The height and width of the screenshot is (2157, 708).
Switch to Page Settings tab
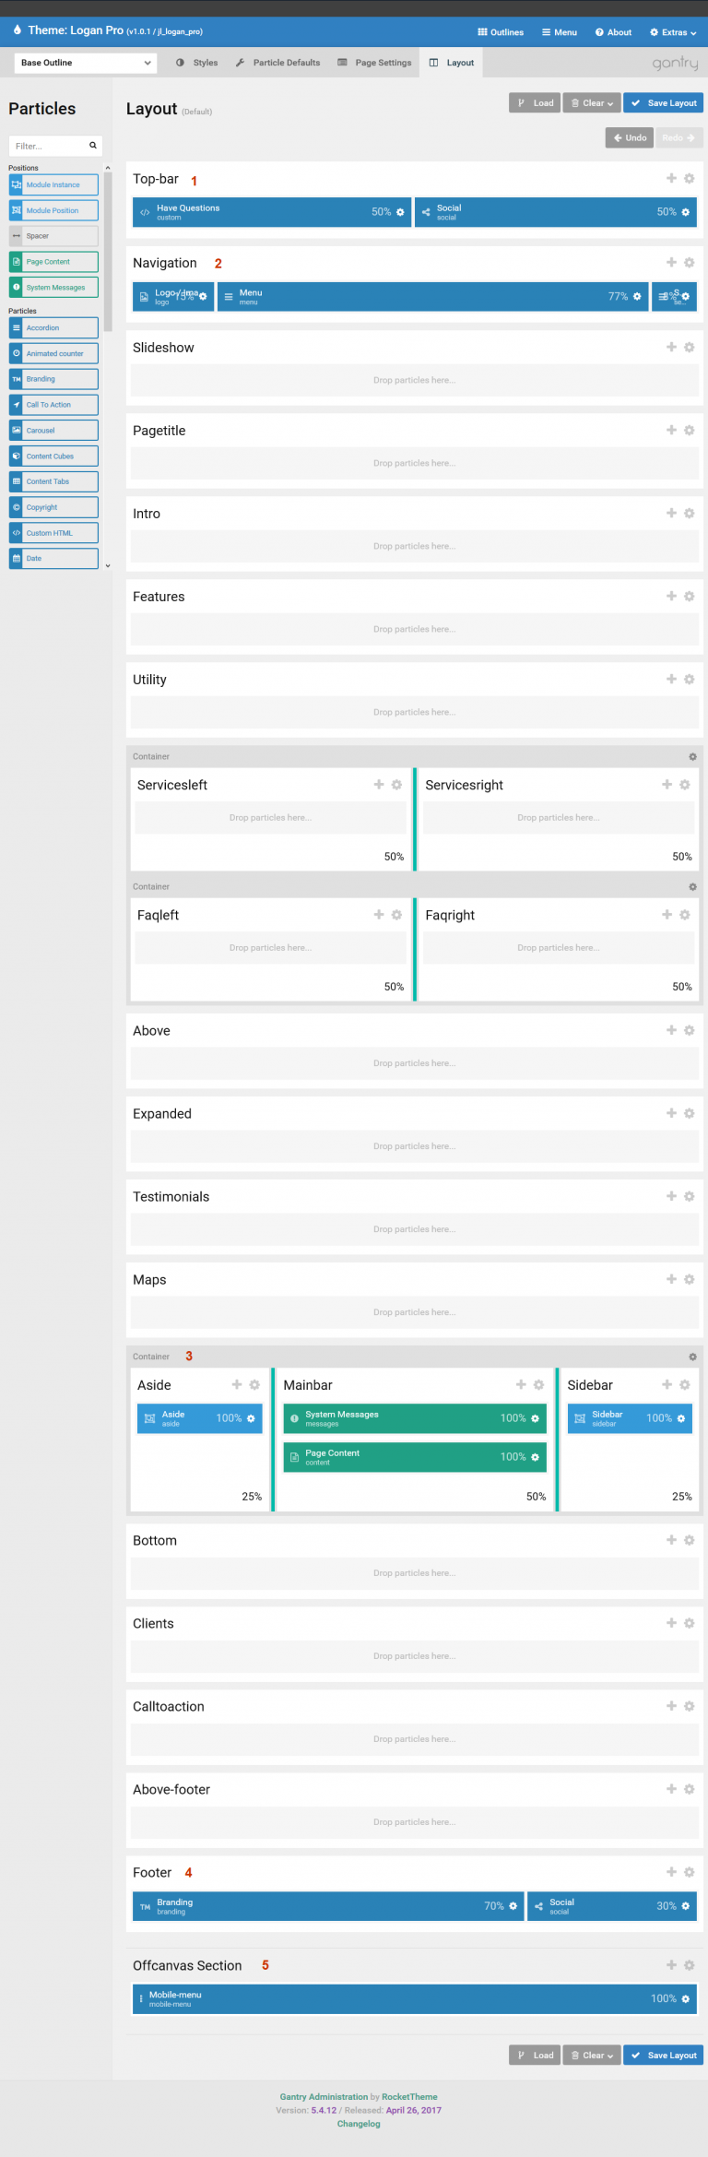coord(375,63)
